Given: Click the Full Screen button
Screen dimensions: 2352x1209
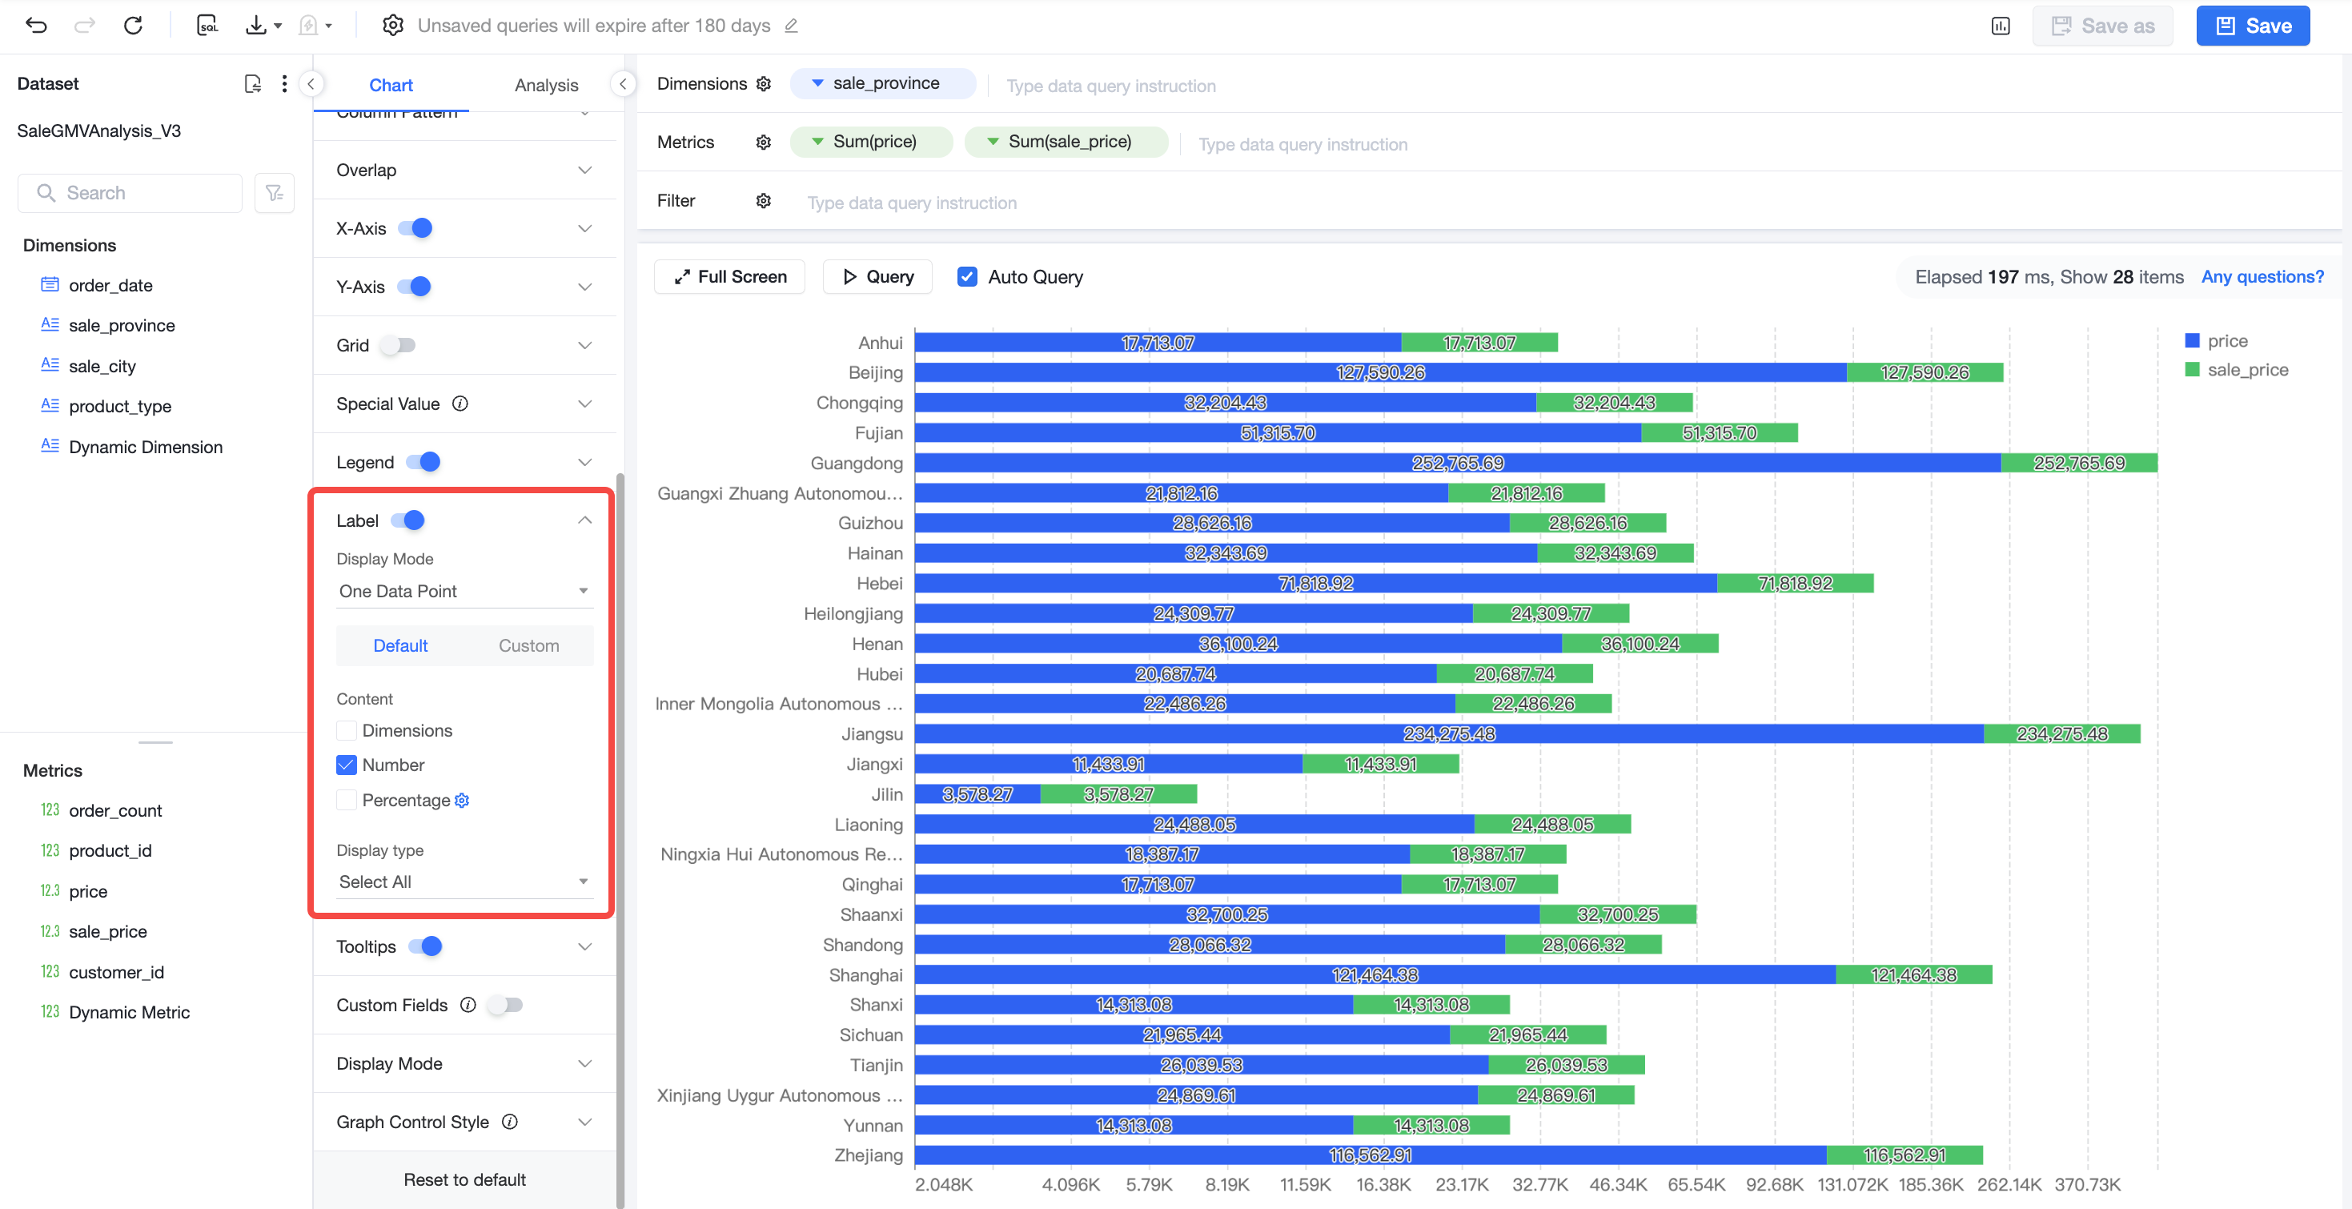Looking at the screenshot, I should tap(729, 277).
